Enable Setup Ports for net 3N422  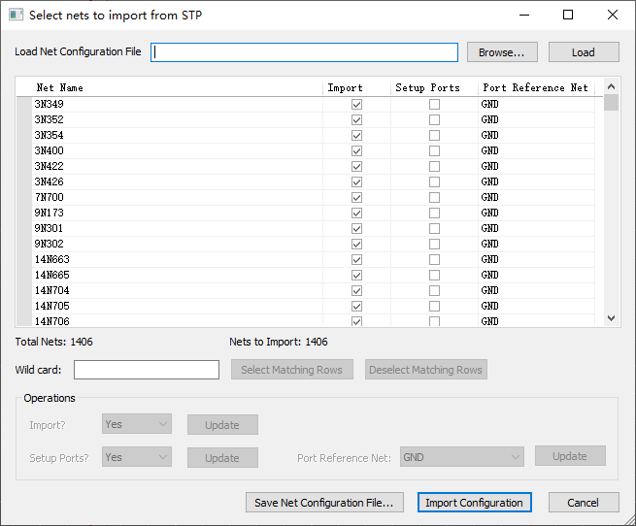point(434,167)
